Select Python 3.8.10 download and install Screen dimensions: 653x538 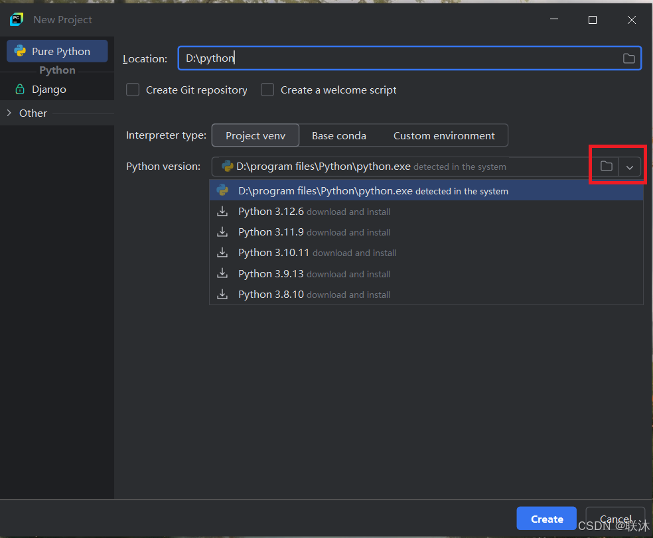[427, 295]
